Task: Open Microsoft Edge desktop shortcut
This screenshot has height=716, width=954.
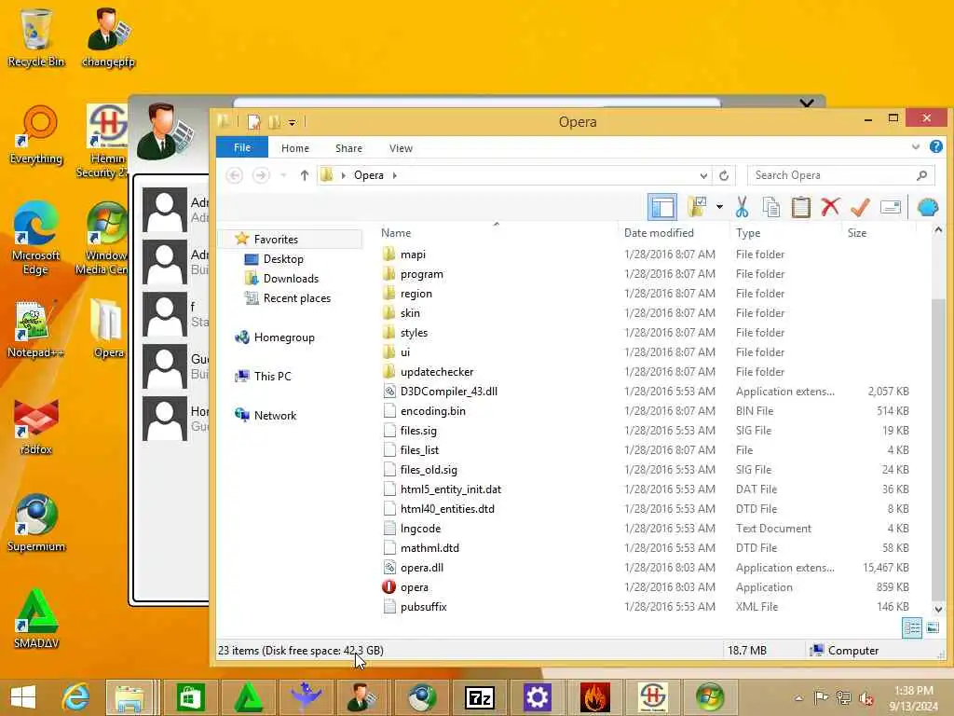Action: tap(36, 239)
